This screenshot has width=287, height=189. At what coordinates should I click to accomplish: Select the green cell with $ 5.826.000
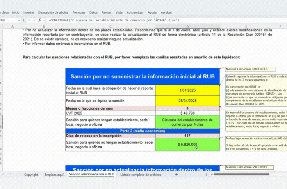point(188,145)
